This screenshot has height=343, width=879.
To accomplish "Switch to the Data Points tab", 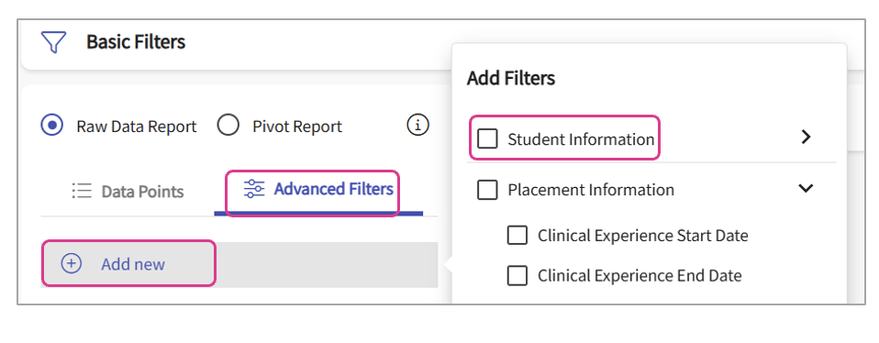I will click(x=128, y=192).
